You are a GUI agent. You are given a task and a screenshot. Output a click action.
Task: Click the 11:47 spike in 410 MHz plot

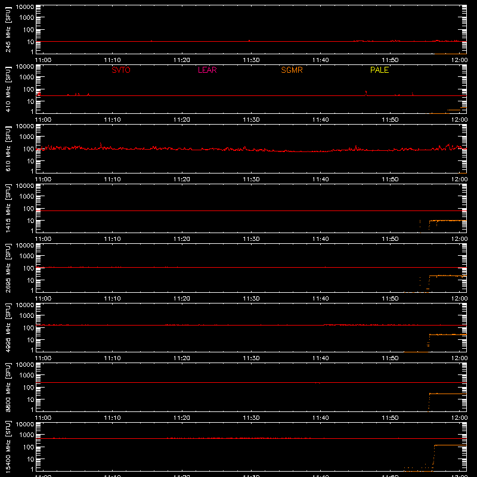[x=366, y=93]
